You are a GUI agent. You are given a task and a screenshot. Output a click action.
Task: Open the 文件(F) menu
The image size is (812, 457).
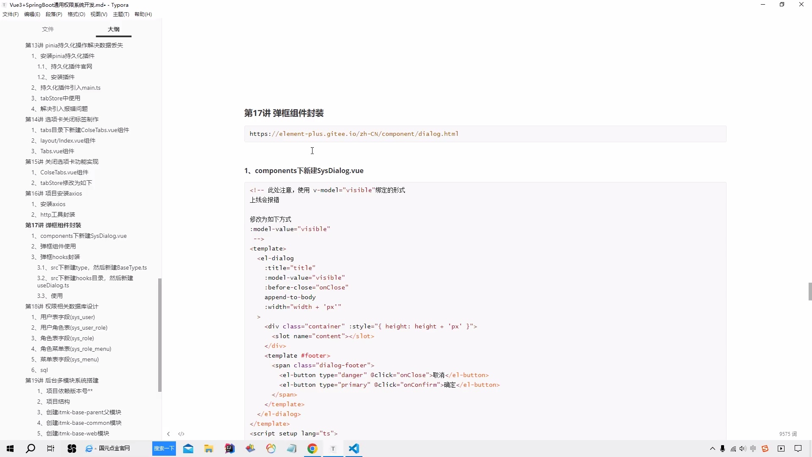10,14
